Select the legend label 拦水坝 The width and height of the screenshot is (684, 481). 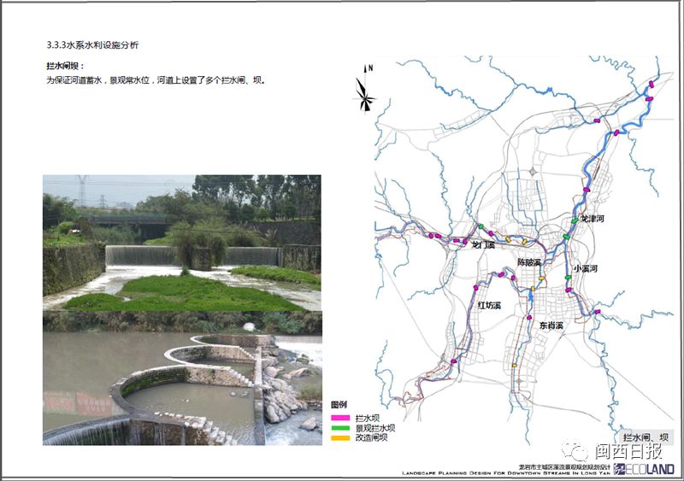367,418
